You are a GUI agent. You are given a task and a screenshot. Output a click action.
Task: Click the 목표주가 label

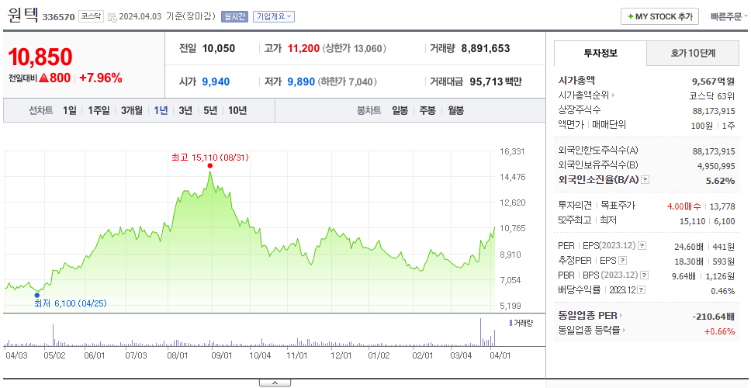pyautogui.click(x=618, y=206)
